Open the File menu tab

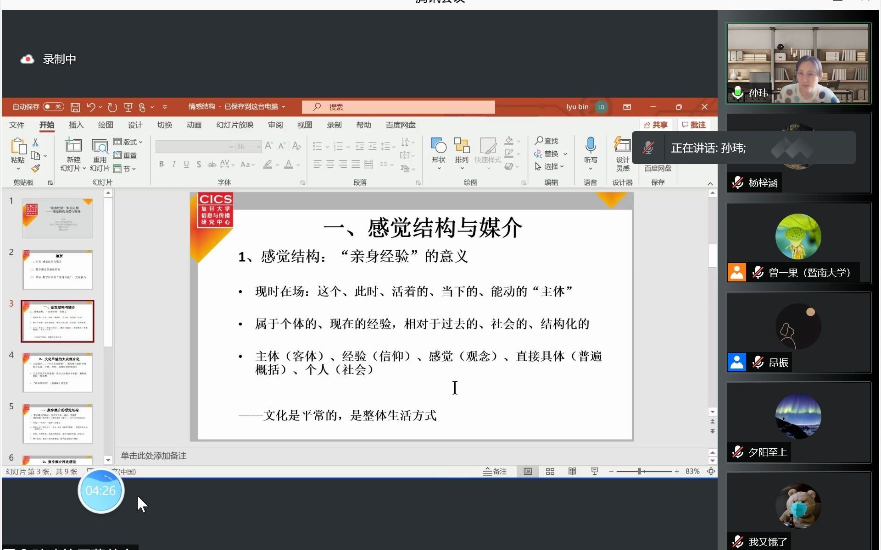(17, 125)
